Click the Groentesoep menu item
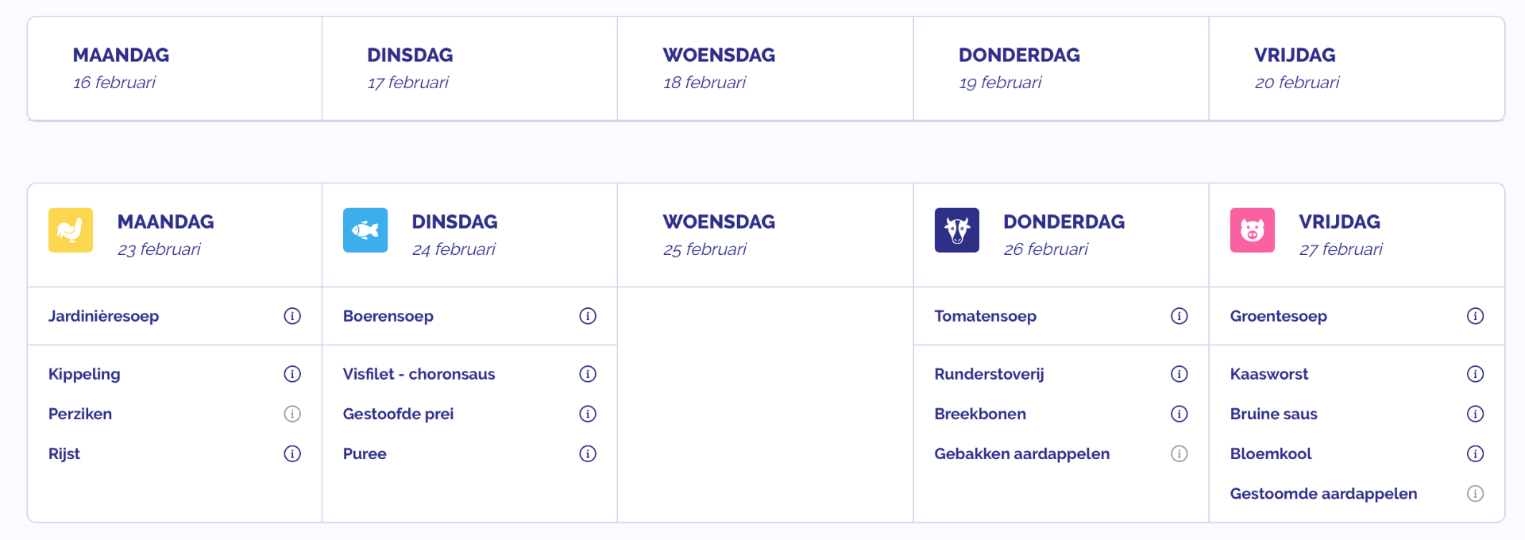The height and width of the screenshot is (540, 1525). pos(1278,316)
